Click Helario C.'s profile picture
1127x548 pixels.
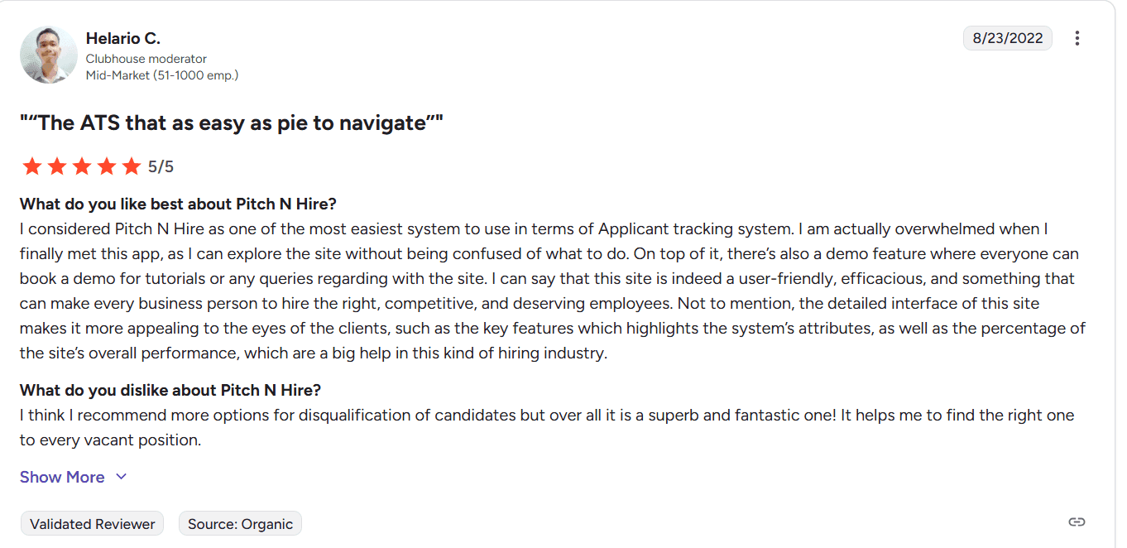point(48,54)
